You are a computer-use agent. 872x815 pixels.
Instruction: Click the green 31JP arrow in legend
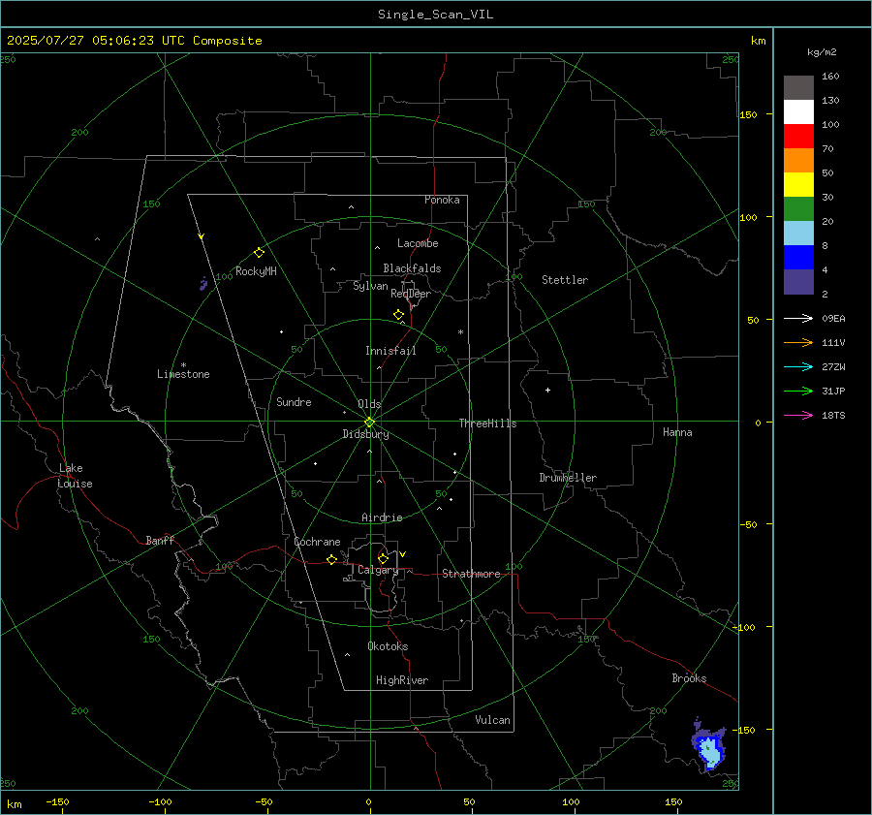coord(798,392)
